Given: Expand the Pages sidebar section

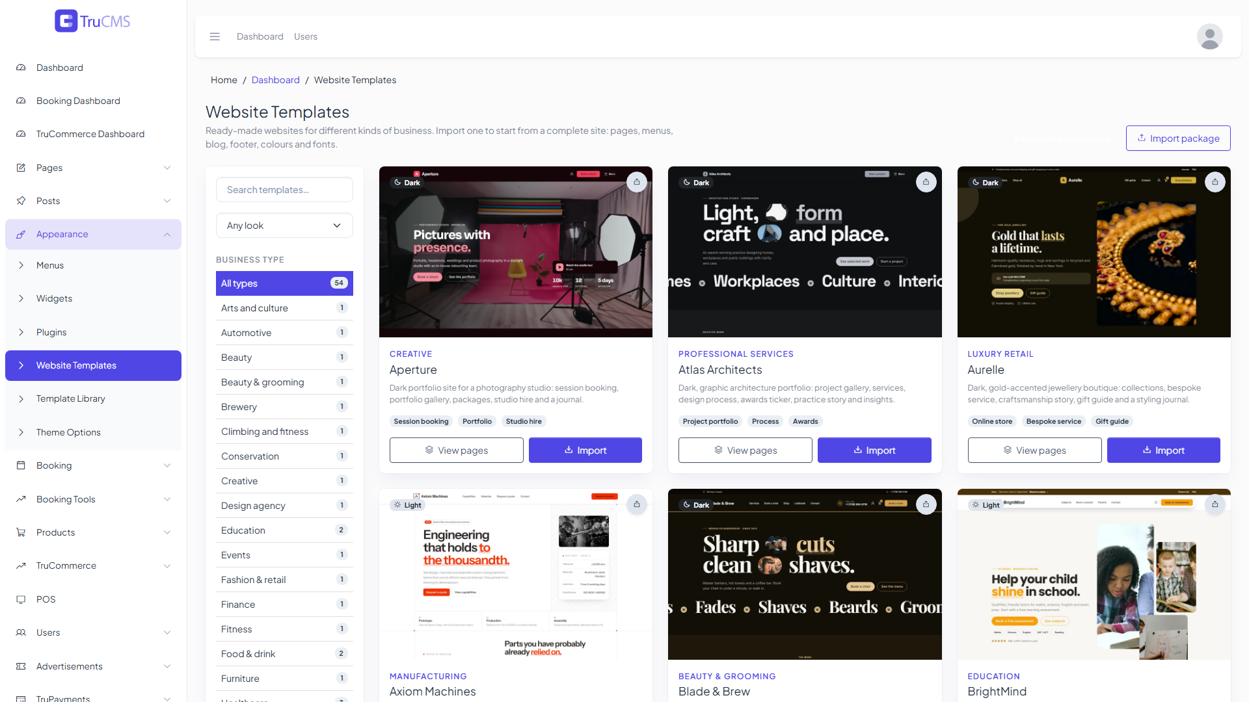Looking at the screenshot, I should click(x=93, y=168).
